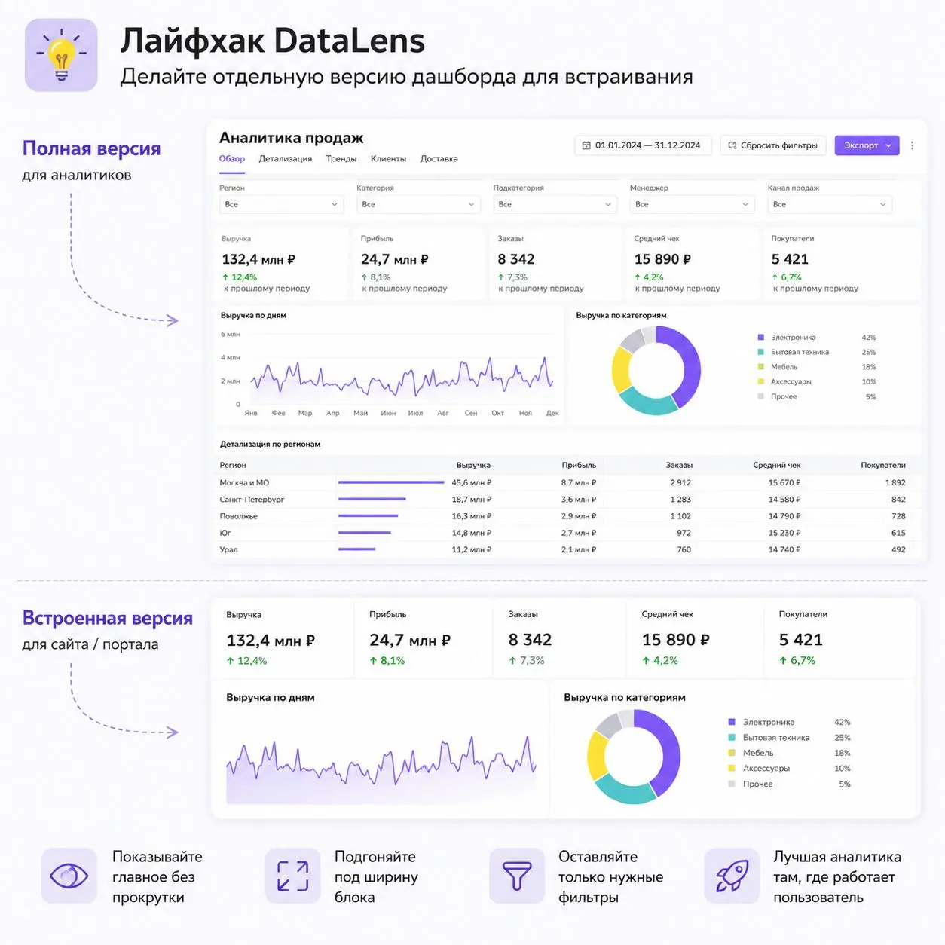Click the Прочее grey legend swatch in the embedded version

(732, 784)
